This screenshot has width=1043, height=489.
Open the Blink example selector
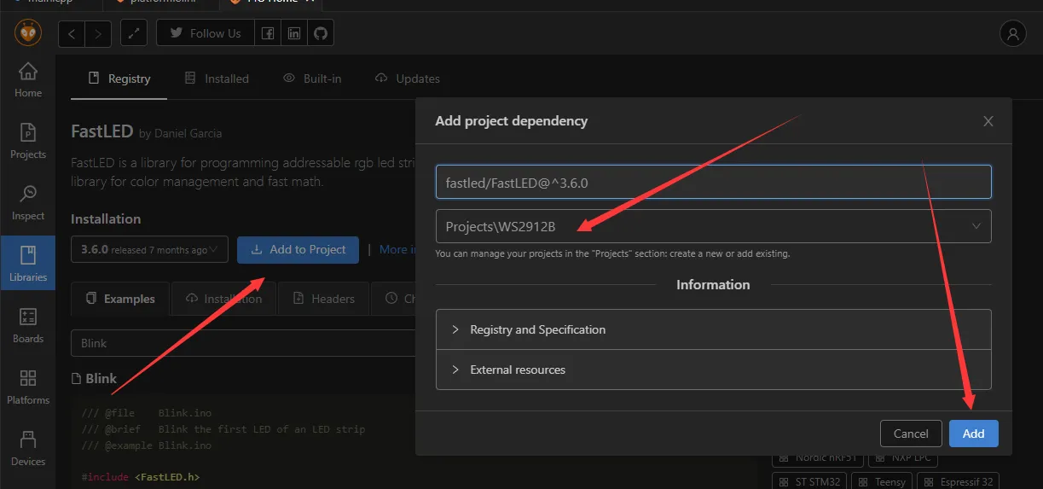(242, 343)
